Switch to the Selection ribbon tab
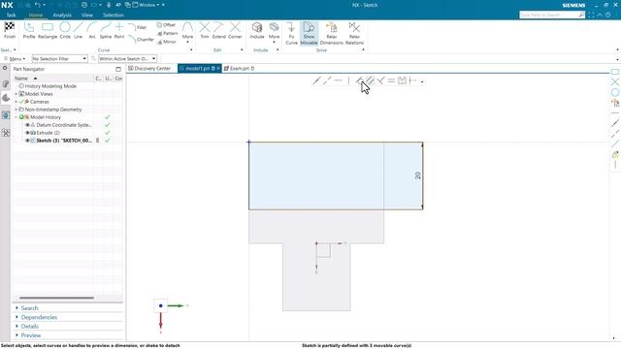The width and height of the screenshot is (621, 349). click(x=114, y=16)
